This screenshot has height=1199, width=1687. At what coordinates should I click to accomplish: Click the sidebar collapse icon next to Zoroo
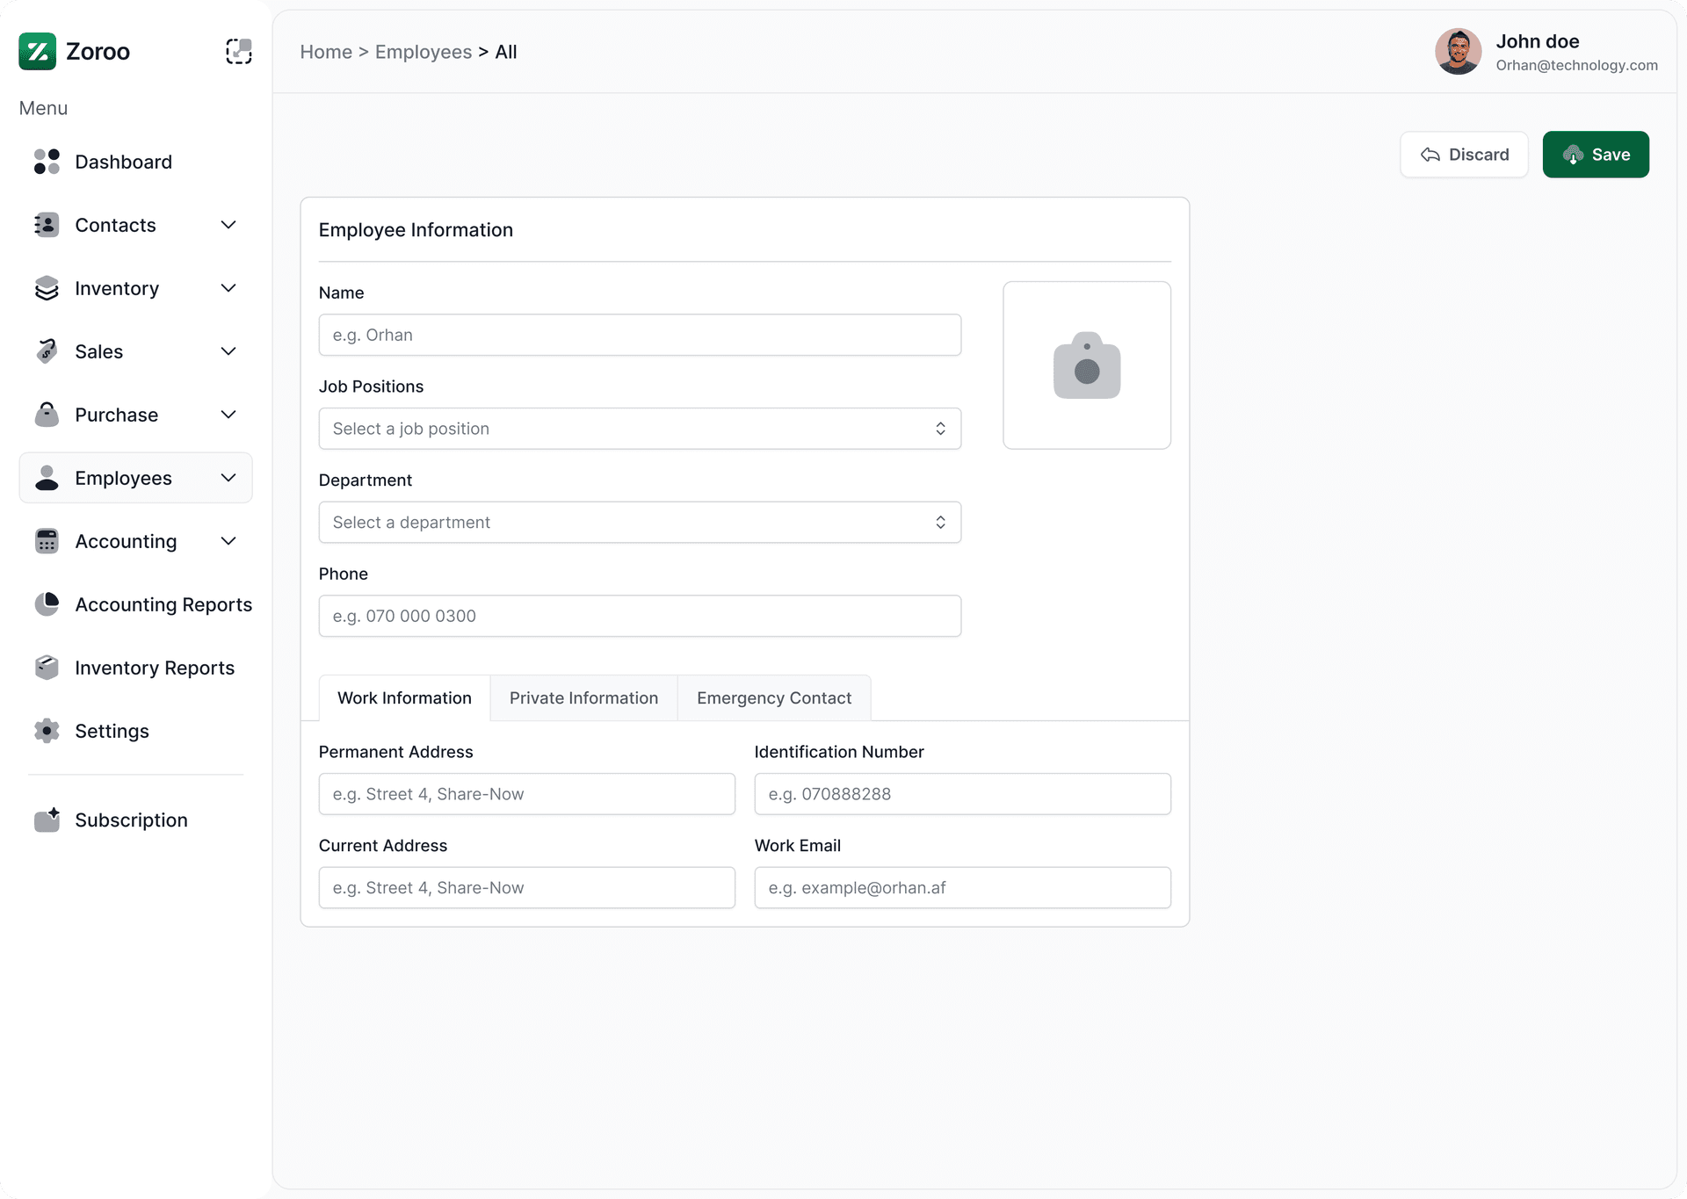pyautogui.click(x=238, y=52)
